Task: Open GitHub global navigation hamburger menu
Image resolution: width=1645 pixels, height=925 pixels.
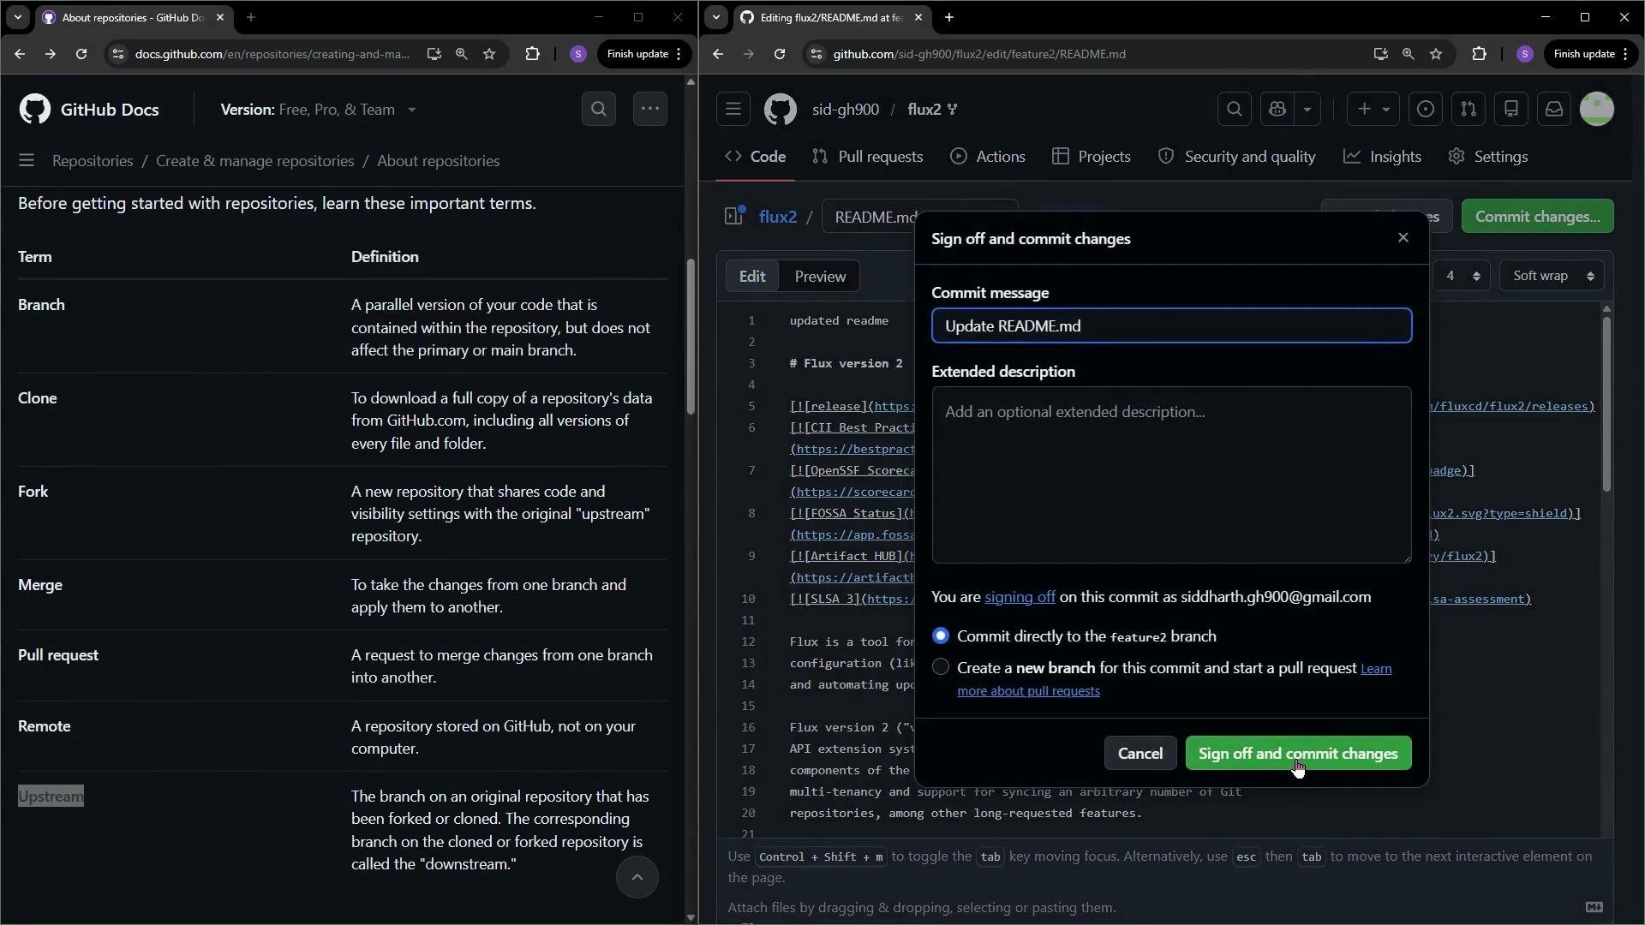Action: 733,109
